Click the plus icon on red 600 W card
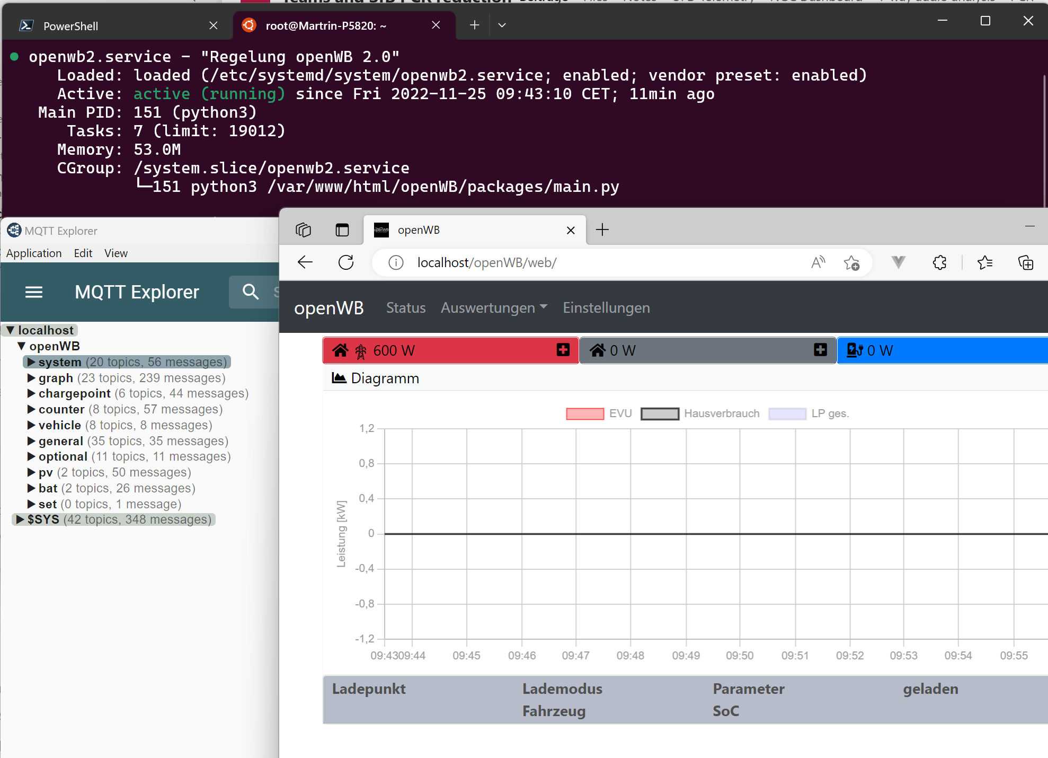 click(x=563, y=350)
